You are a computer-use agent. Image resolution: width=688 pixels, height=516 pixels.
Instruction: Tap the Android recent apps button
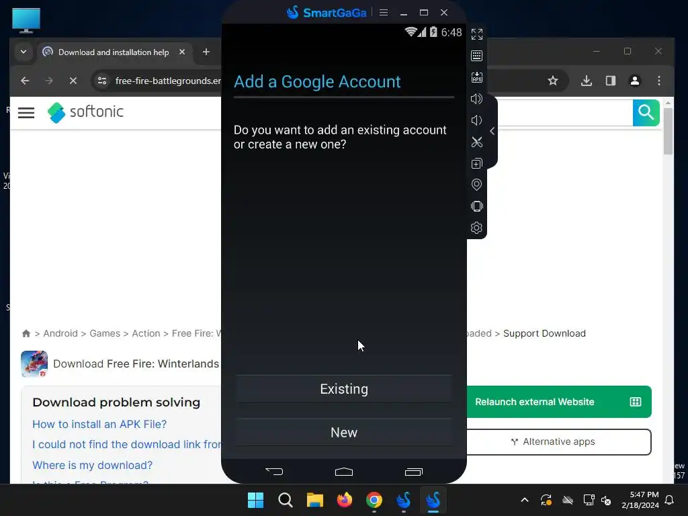(414, 472)
